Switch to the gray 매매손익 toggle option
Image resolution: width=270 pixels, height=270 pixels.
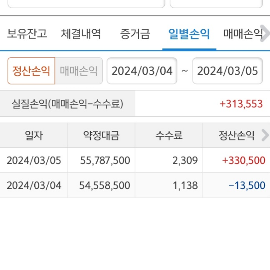click(79, 71)
